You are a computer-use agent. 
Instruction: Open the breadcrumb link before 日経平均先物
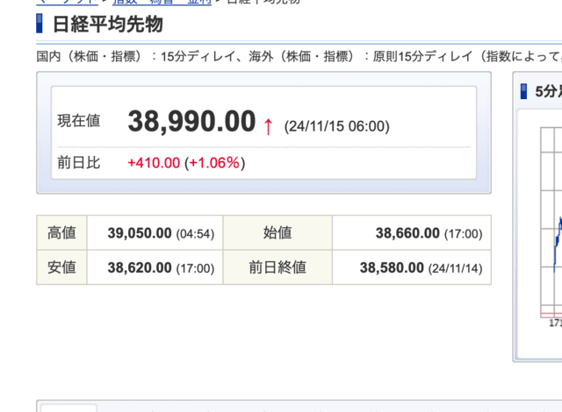pyautogui.click(x=162, y=2)
